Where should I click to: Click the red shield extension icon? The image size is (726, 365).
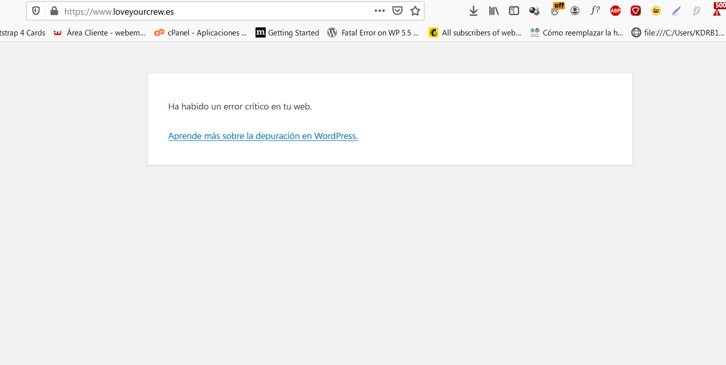click(636, 11)
